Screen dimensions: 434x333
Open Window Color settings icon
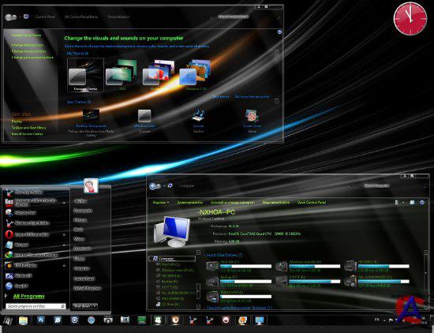(x=144, y=116)
